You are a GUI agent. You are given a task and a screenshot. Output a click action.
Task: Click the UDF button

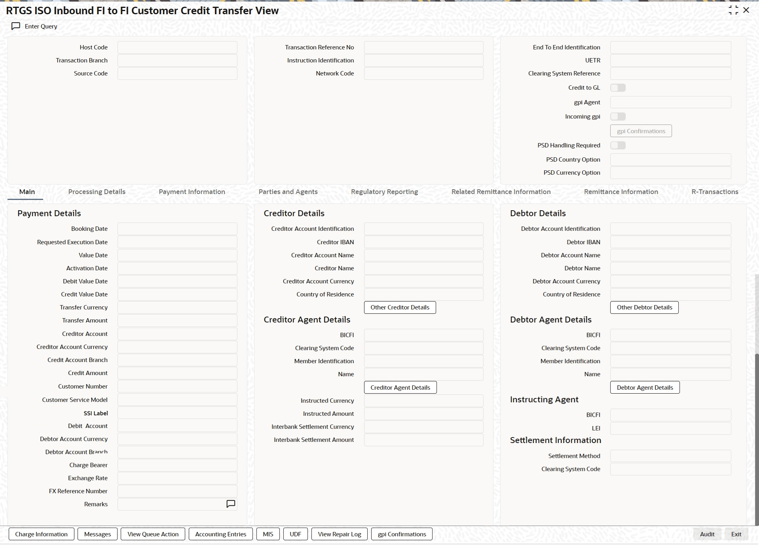(295, 534)
